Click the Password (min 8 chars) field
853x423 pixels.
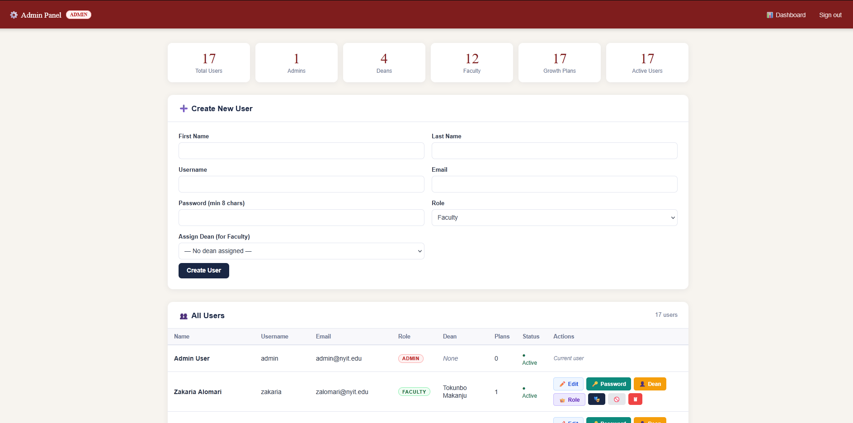[301, 218]
